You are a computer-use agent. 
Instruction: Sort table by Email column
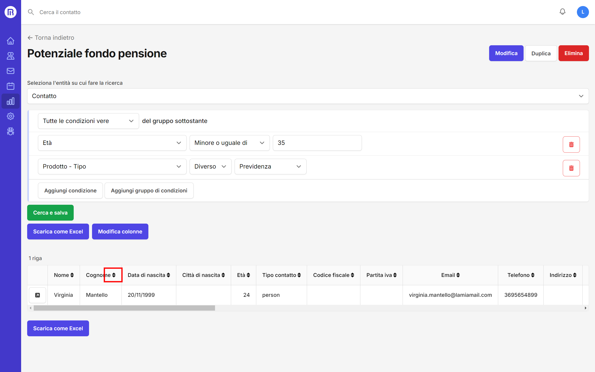pos(458,275)
